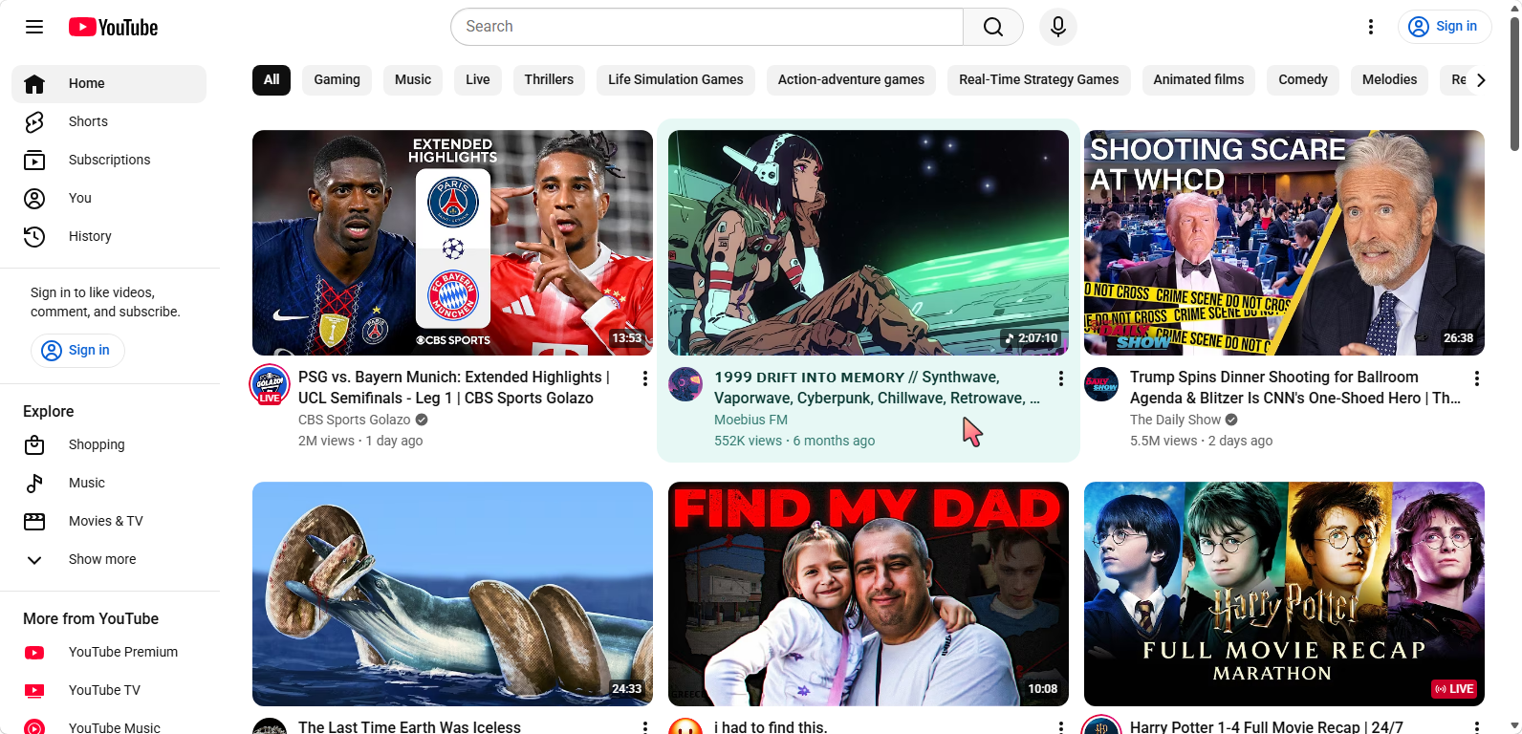Select the All filter chip

[x=272, y=80]
